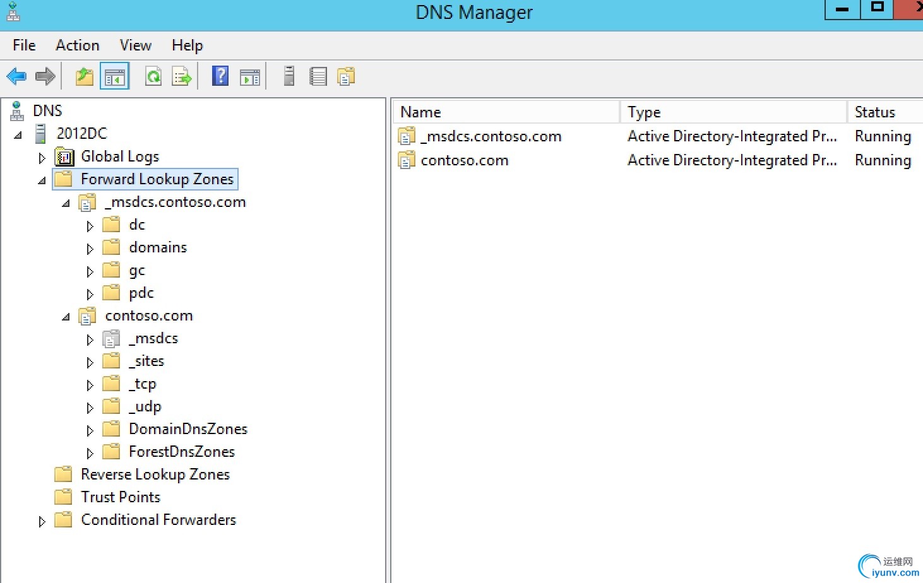The width and height of the screenshot is (923, 583).
Task: Select _msdcs.contoso.com name in the right pane
Action: pos(491,136)
